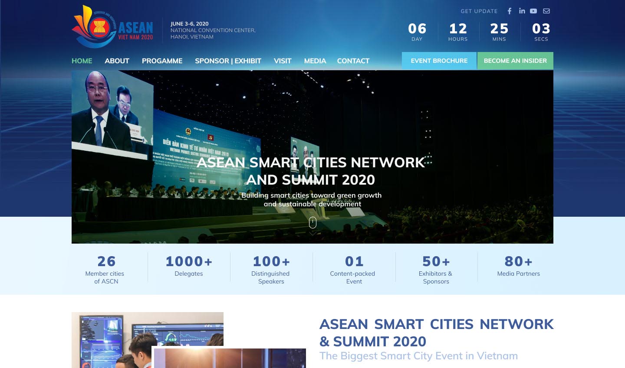The height and width of the screenshot is (368, 625).
Task: Click the GET UPDATE text link
Action: (479, 11)
